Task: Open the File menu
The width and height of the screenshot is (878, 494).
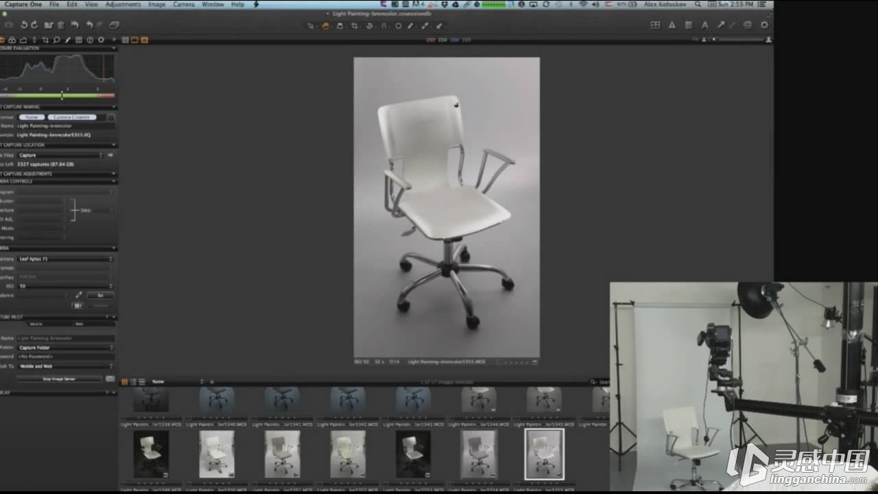Action: (54, 4)
